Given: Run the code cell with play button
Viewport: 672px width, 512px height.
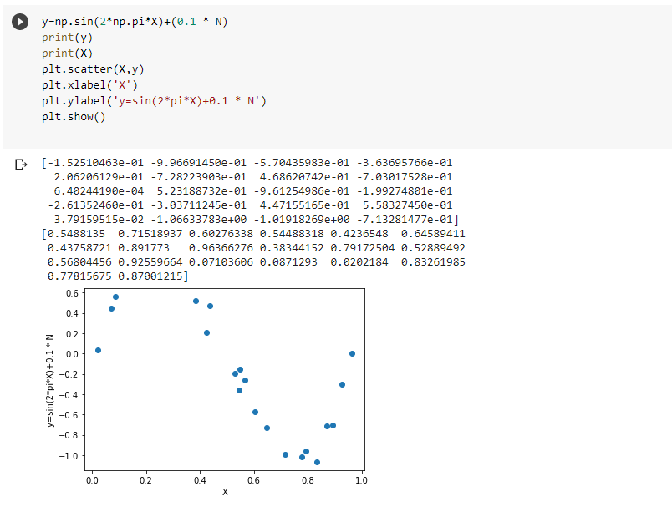Looking at the screenshot, I should (x=19, y=23).
